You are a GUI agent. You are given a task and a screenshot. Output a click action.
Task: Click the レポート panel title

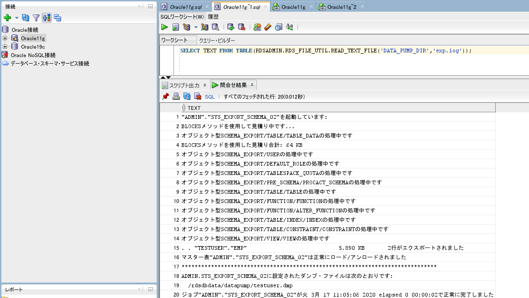tap(14, 290)
